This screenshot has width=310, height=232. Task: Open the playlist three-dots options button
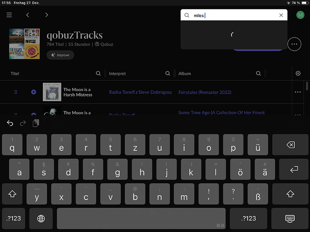tap(294, 44)
